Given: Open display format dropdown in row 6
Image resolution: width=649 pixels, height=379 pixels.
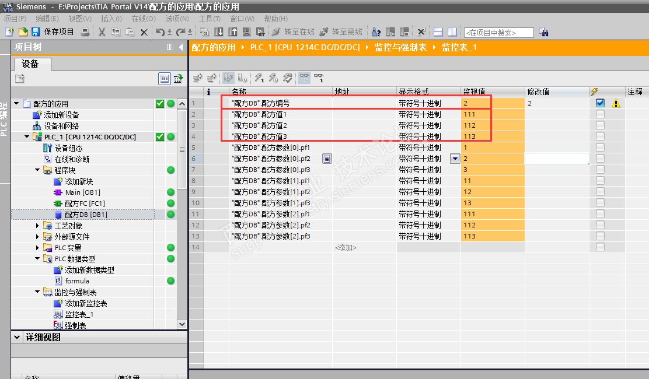Looking at the screenshot, I should tap(455, 159).
